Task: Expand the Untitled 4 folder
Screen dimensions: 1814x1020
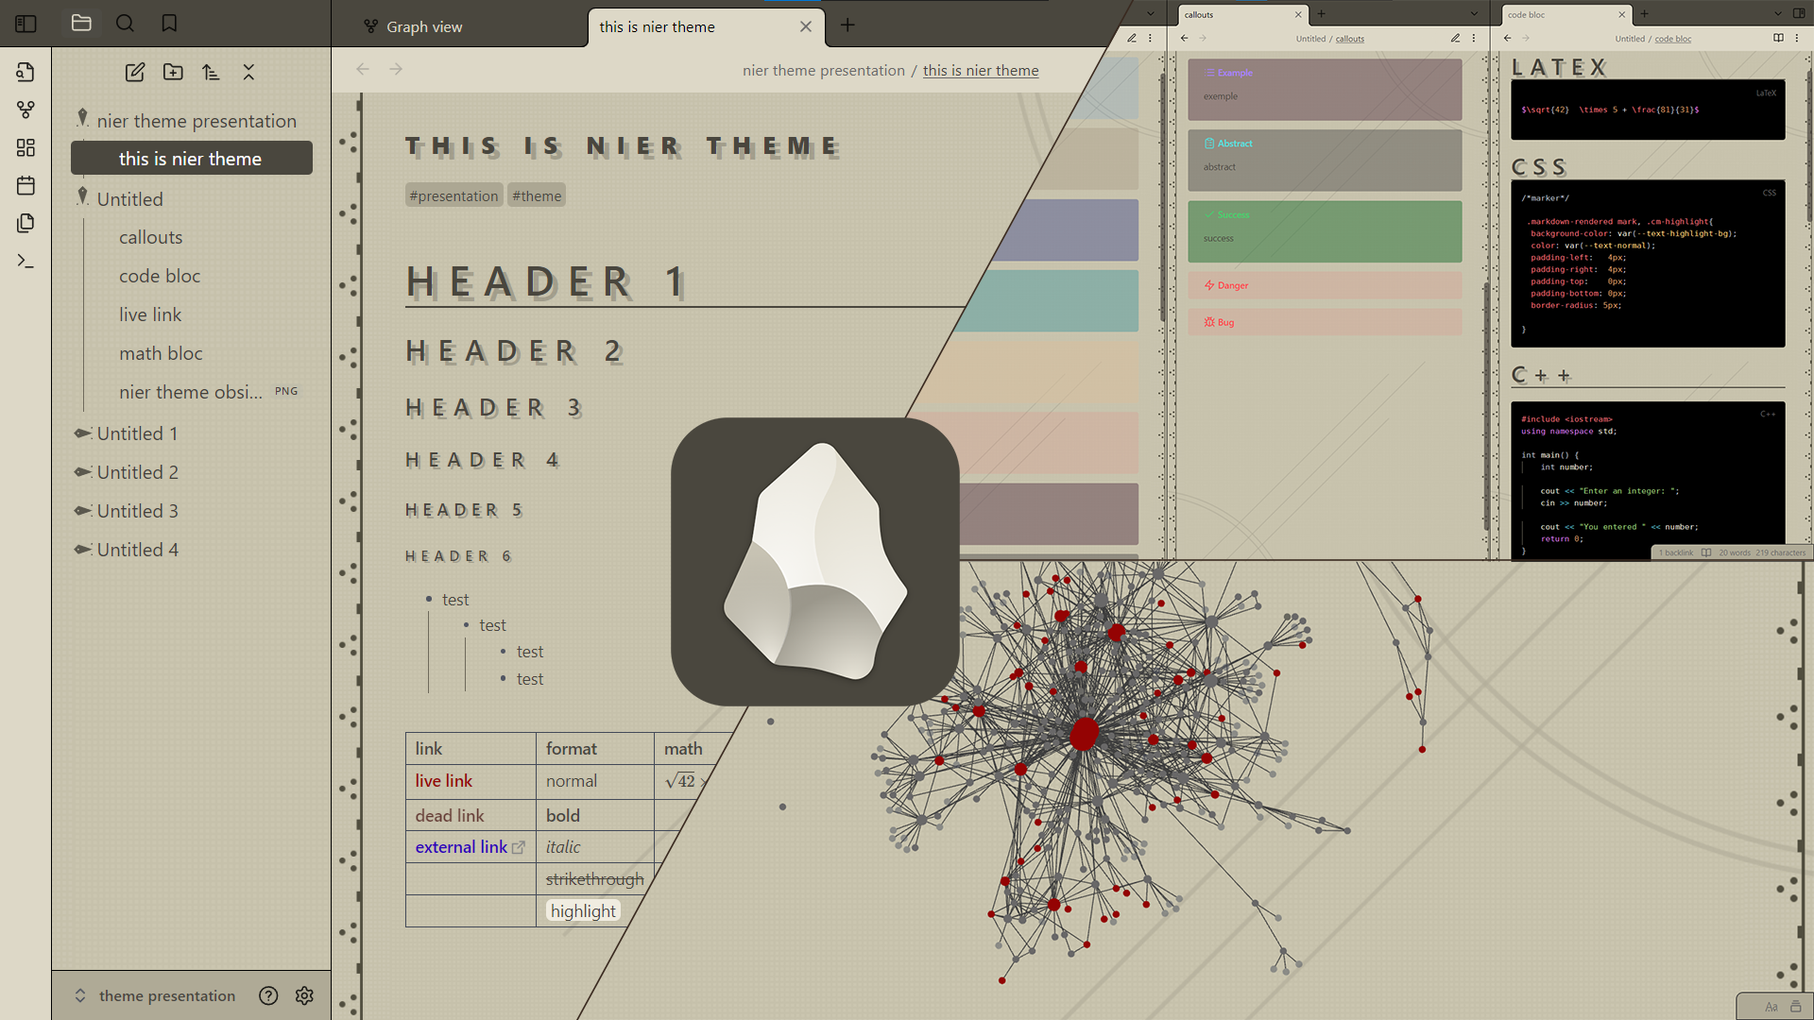Action: tap(83, 550)
